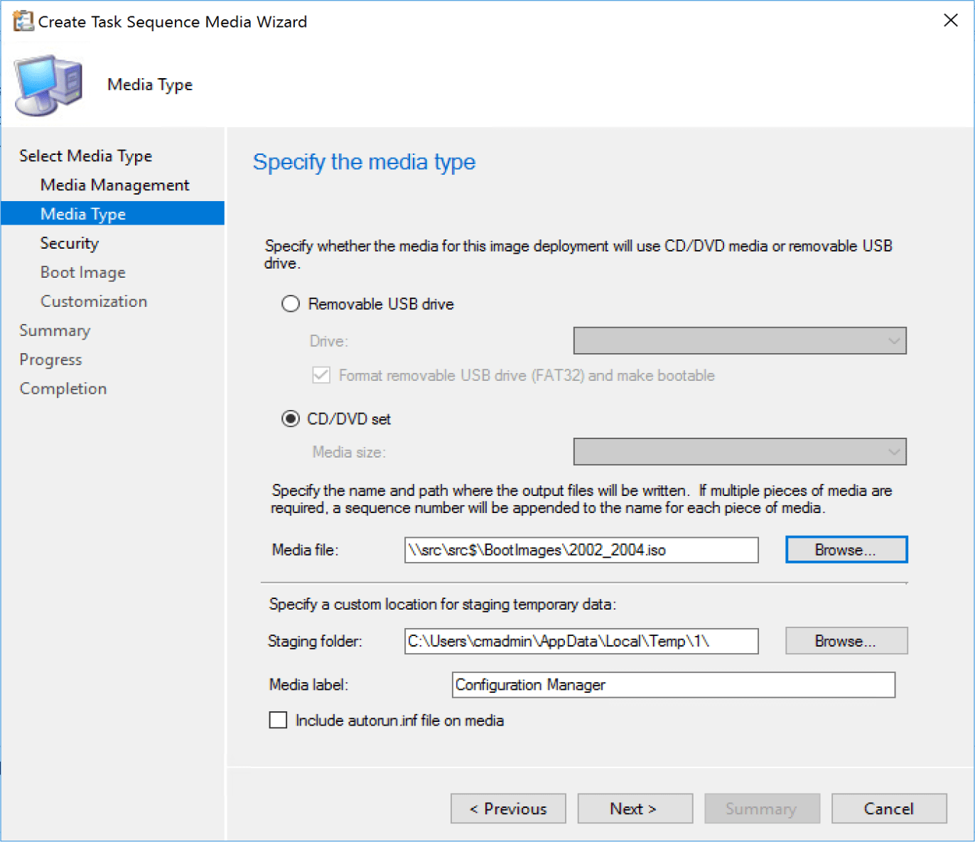Open the Media size dropdown
Viewport: 975px width, 842px height.
click(739, 451)
